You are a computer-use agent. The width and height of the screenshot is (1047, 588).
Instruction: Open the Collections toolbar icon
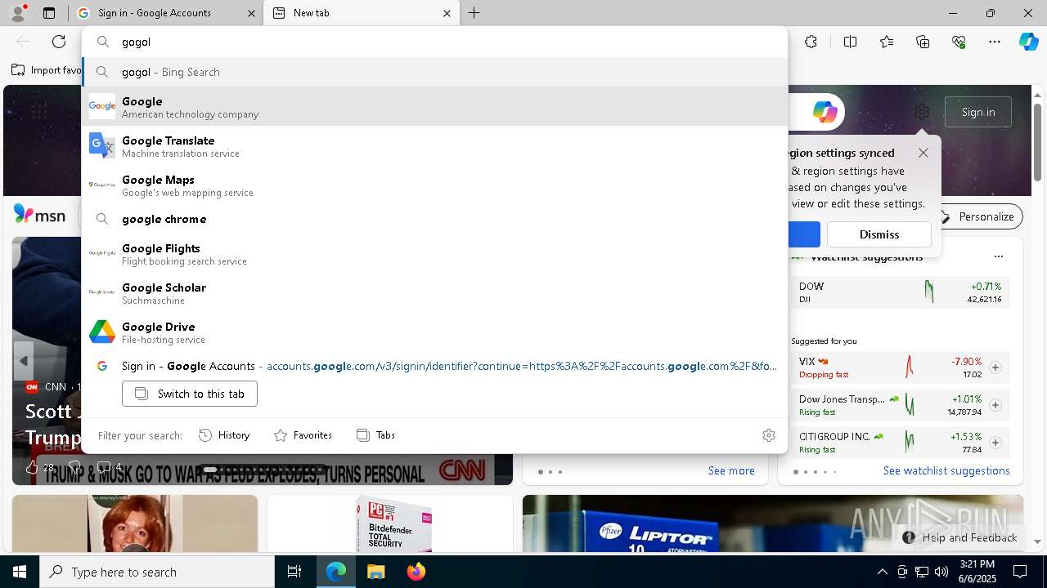point(923,42)
